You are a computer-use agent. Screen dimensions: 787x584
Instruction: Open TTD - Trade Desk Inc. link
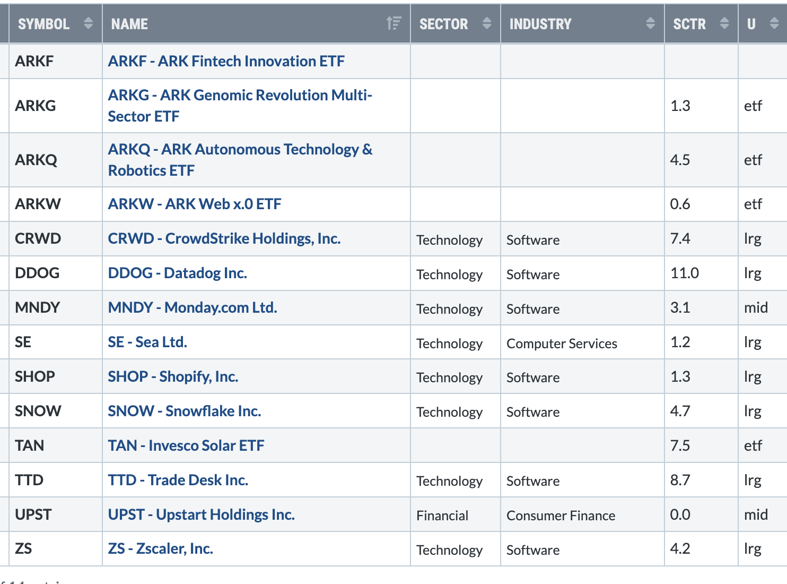coord(178,480)
